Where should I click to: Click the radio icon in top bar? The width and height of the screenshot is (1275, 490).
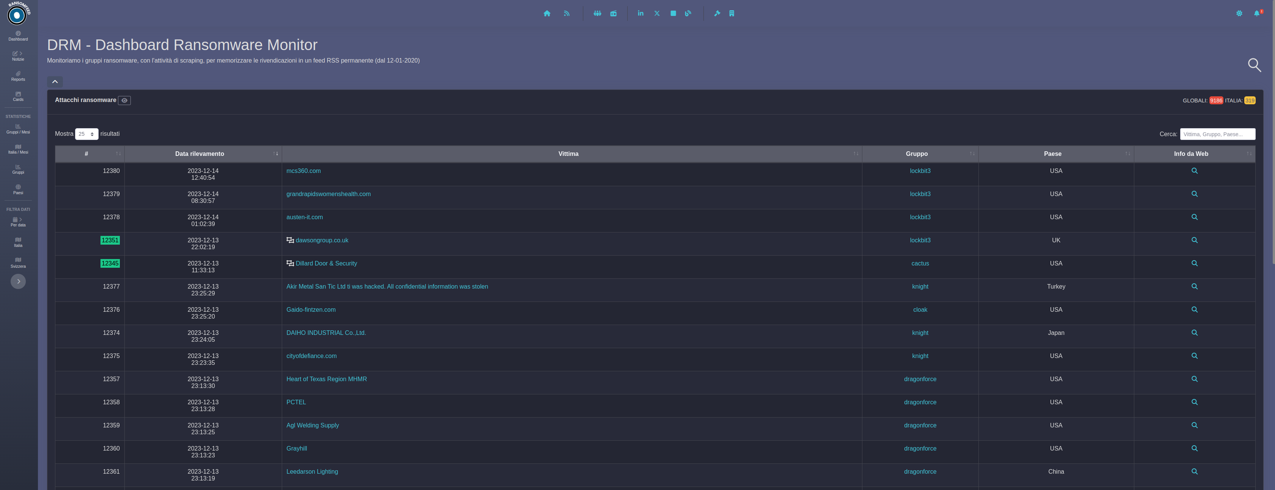point(613,13)
